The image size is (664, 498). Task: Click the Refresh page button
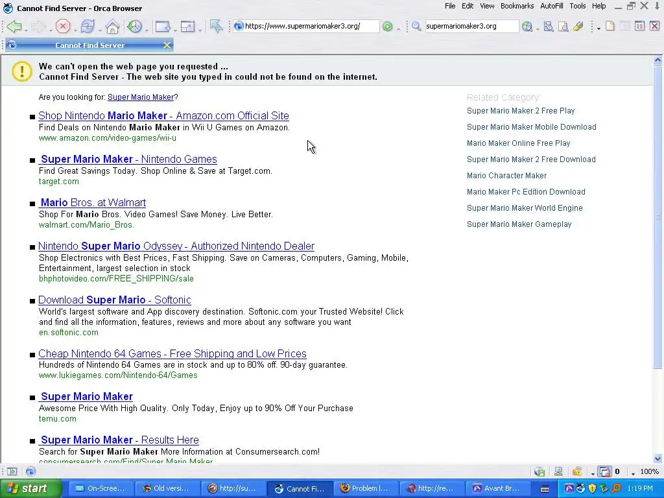pos(88,27)
